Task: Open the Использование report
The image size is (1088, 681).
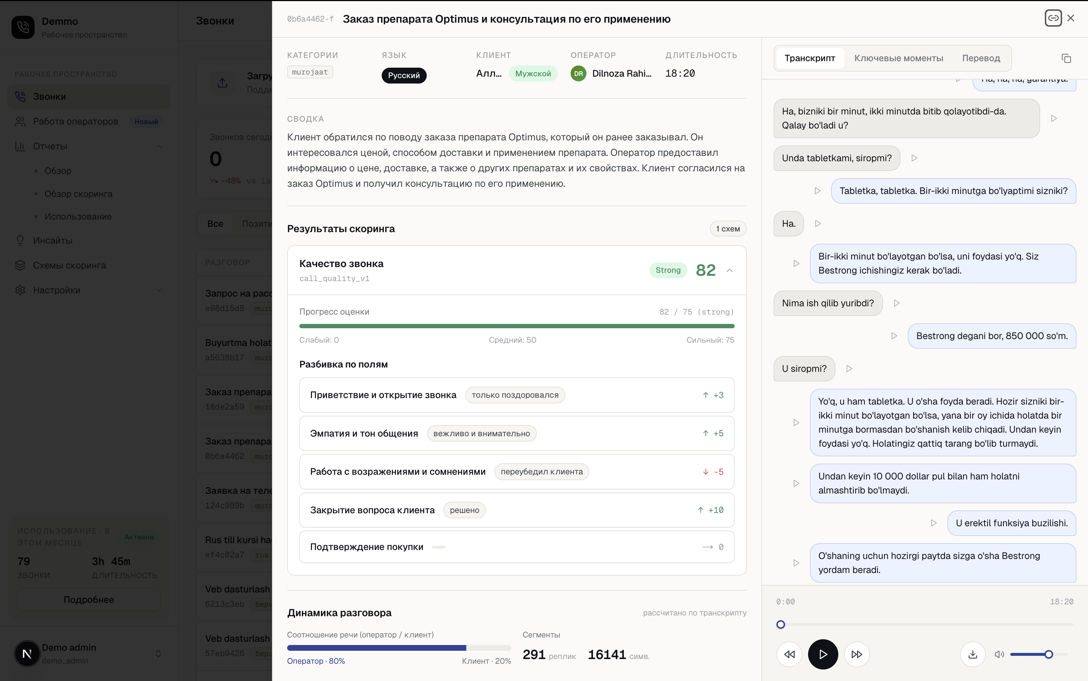Action: [78, 217]
